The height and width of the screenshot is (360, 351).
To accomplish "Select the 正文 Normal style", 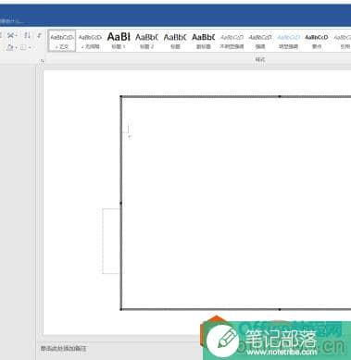I will pyautogui.click(x=62, y=41).
